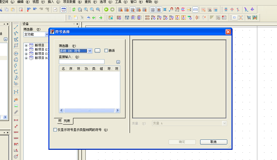Click the shopping cart icon
This screenshot has width=277, height=160.
(x=249, y=18)
